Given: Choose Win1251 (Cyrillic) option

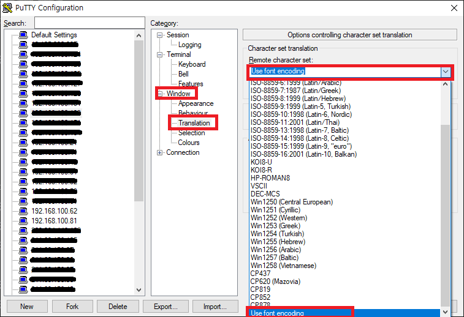Looking at the screenshot, I should tap(275, 210).
